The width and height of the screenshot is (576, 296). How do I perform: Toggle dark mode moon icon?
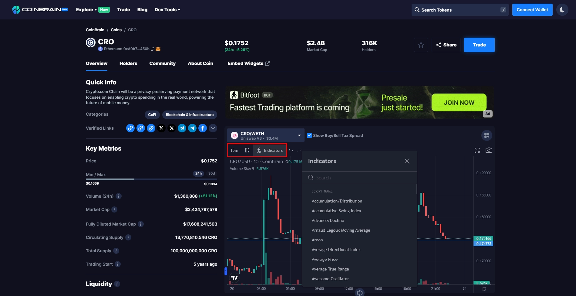tap(562, 10)
